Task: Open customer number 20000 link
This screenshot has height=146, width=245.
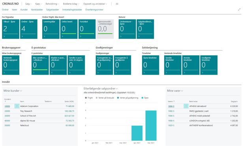Action: 7,111
